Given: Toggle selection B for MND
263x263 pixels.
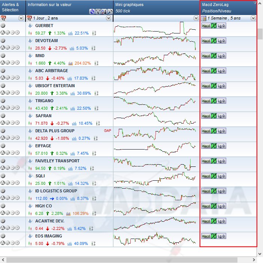Looking at the screenshot, I should click(x=8, y=63).
